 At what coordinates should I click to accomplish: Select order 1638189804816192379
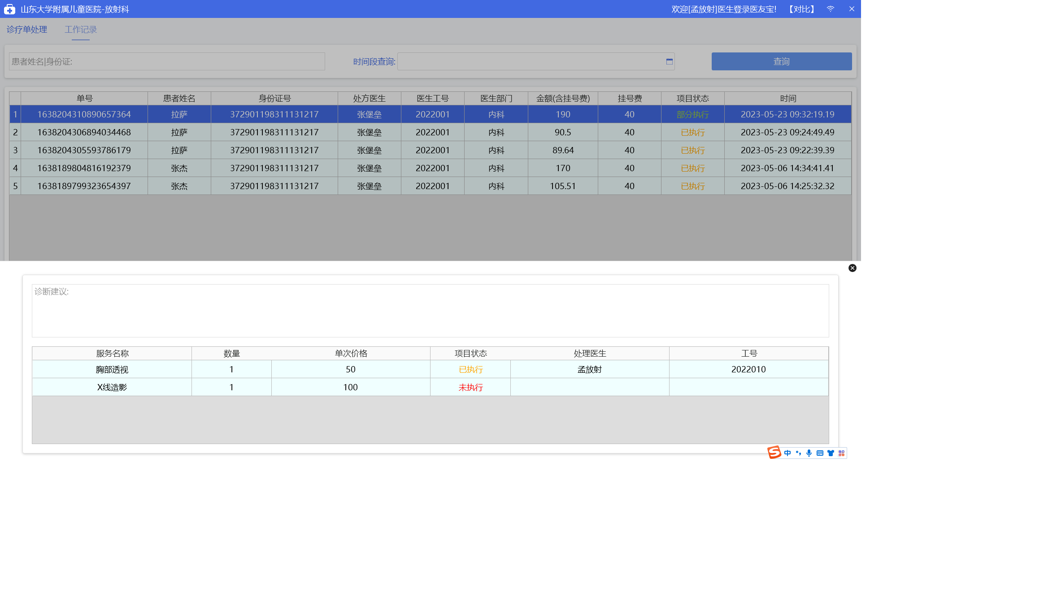pyautogui.click(x=431, y=168)
